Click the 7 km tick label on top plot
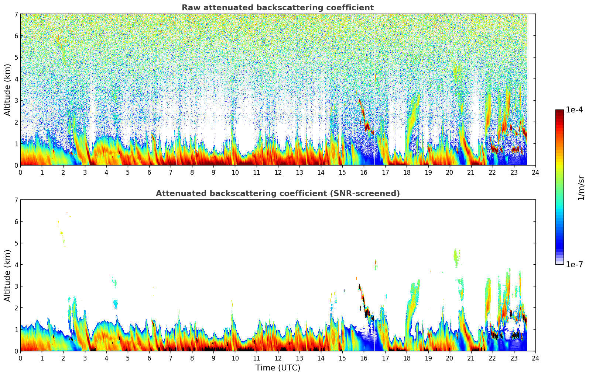Viewport: 589px width, 376px height. coord(16,14)
